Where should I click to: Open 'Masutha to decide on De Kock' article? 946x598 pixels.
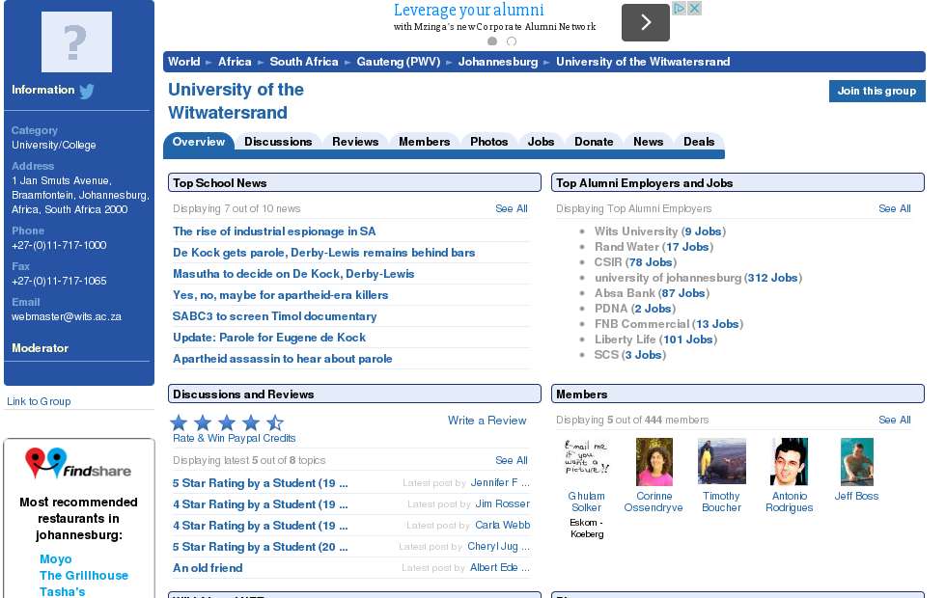click(293, 274)
